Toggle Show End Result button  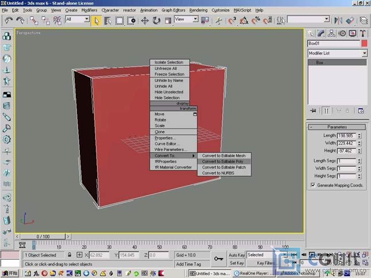tap(326, 111)
